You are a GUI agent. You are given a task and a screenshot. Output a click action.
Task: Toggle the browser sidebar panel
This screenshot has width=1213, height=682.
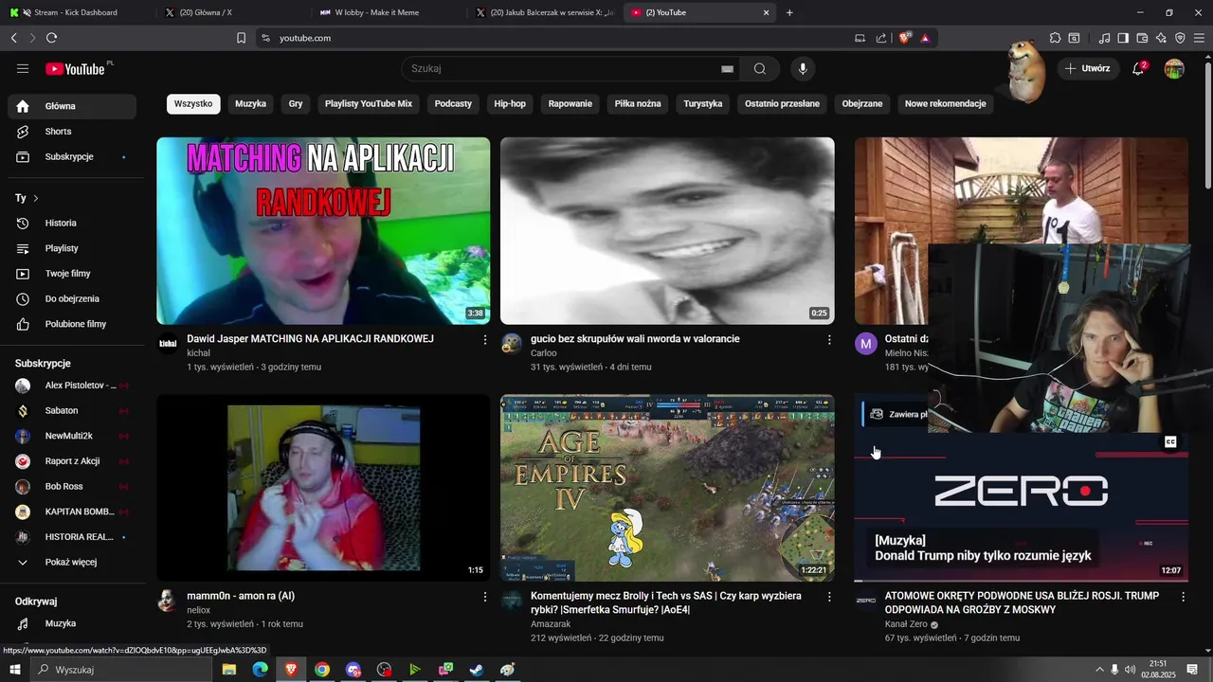[x=1123, y=38]
